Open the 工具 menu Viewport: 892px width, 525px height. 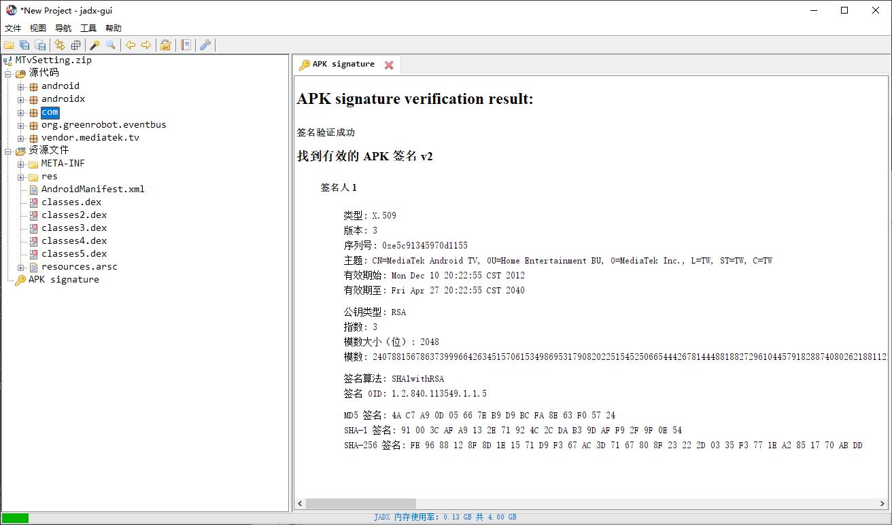pos(88,28)
